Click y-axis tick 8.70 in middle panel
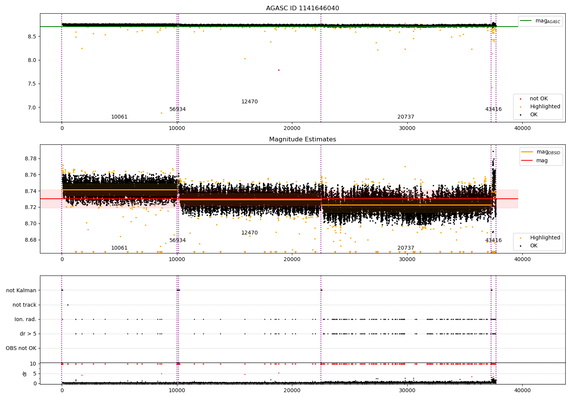The width and height of the screenshot is (571, 399). (x=30, y=224)
